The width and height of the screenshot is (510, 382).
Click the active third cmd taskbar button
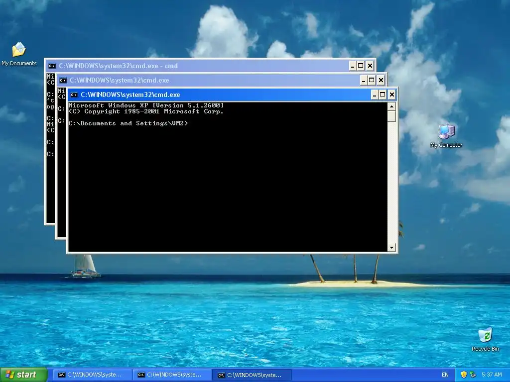[x=252, y=375]
